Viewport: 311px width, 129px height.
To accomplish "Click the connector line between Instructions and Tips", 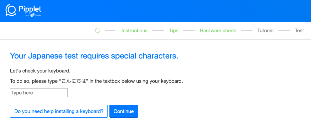I will tap(158, 31).
